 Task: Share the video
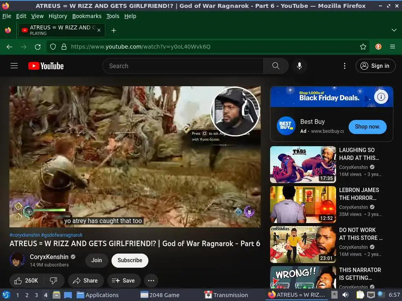click(x=86, y=281)
